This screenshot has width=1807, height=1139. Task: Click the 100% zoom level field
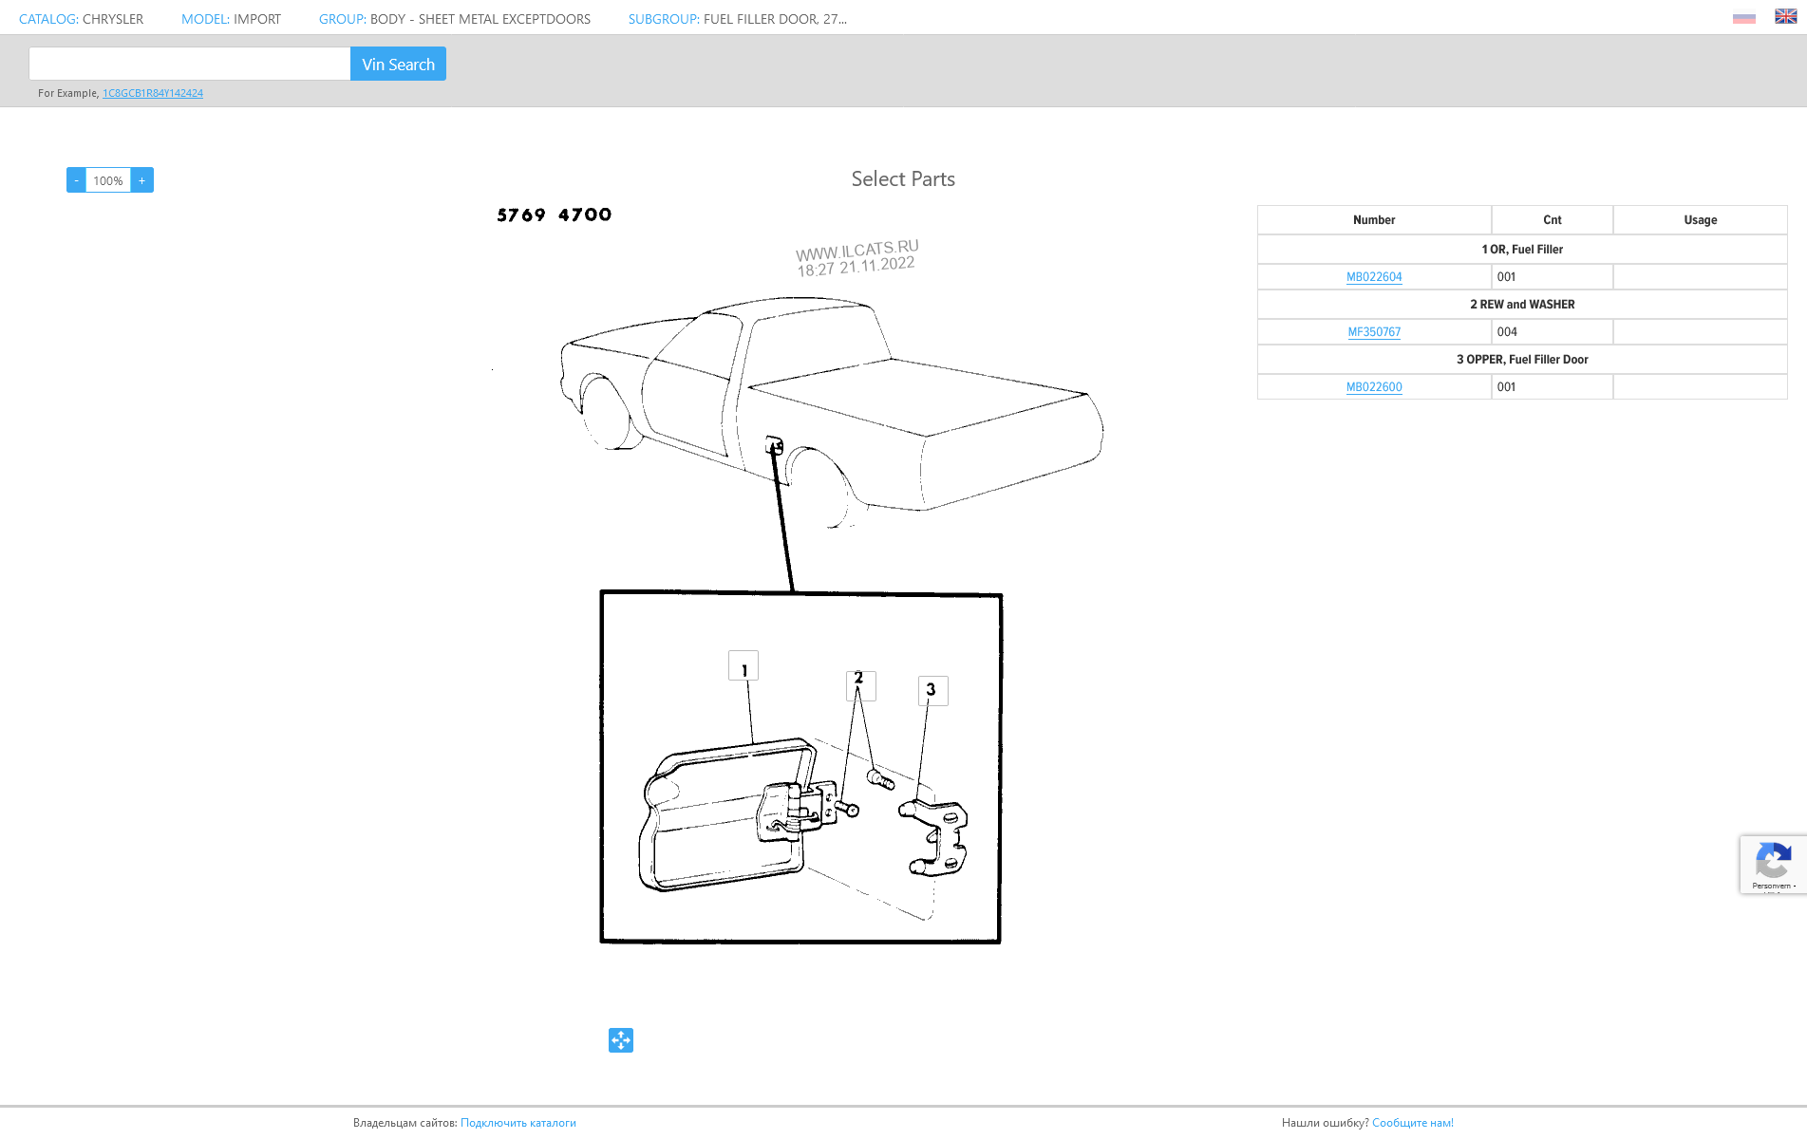click(108, 180)
